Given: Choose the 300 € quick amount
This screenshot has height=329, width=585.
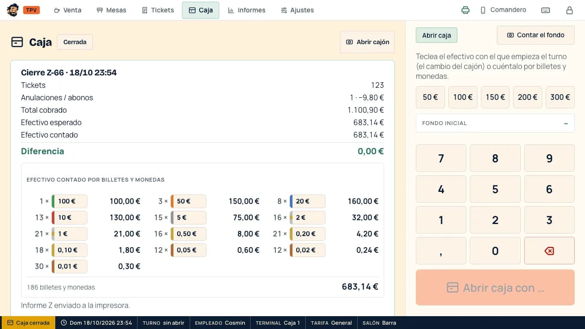Looking at the screenshot, I should [560, 97].
